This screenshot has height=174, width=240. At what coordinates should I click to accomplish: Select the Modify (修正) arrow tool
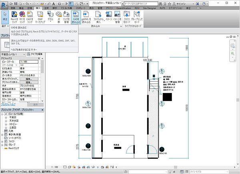coord(5,17)
